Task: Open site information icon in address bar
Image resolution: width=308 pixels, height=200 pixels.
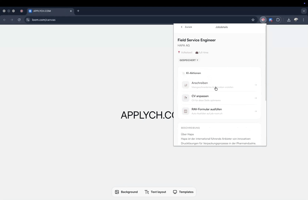Action: coord(28,20)
